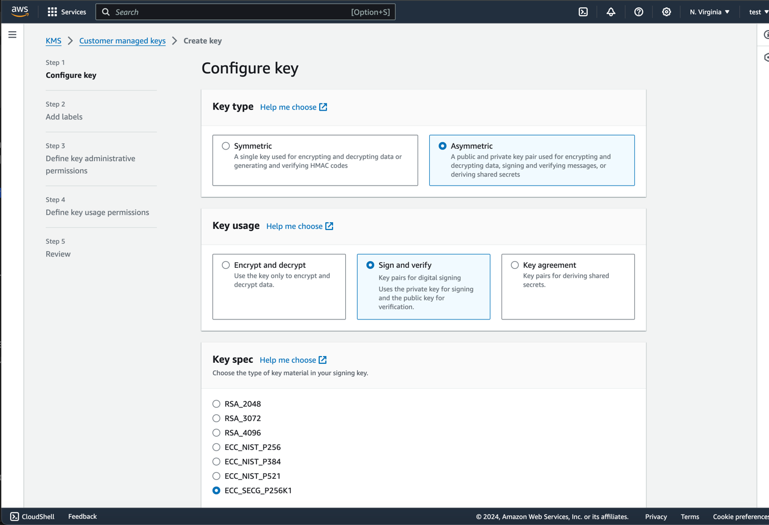Click the CloudShell icon in the footer
769x525 pixels.
pyautogui.click(x=14, y=517)
